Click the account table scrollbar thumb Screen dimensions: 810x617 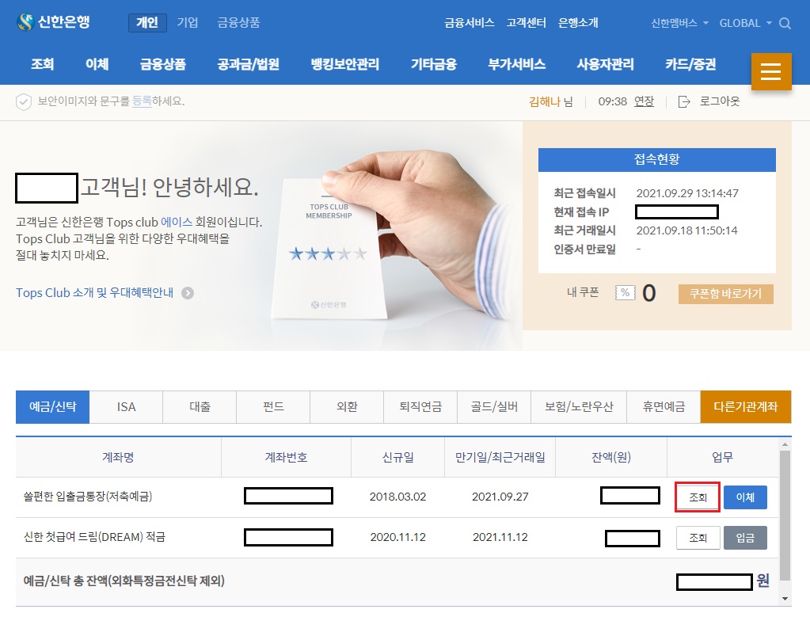coord(785,516)
